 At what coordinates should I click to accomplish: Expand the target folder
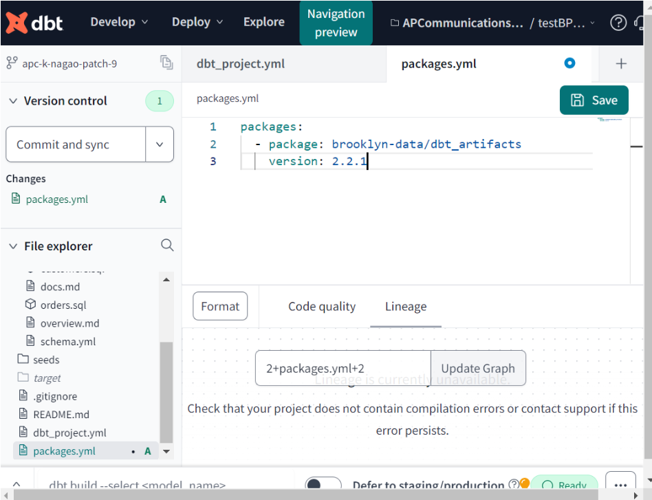(47, 378)
